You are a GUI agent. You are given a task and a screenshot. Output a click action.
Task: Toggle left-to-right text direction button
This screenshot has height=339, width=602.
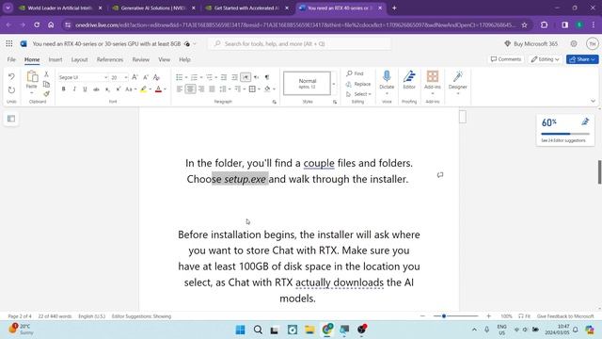coord(246,77)
